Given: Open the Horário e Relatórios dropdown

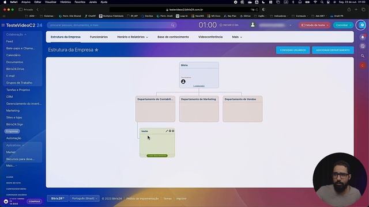Looking at the screenshot, I should 133,37.
